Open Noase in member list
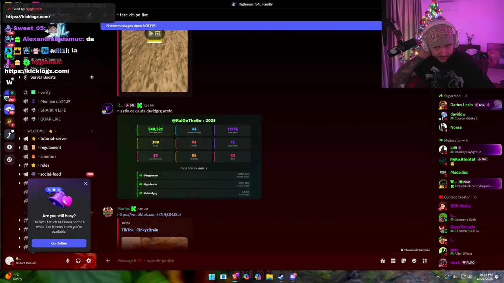The height and width of the screenshot is (283, 504). coord(470,127)
